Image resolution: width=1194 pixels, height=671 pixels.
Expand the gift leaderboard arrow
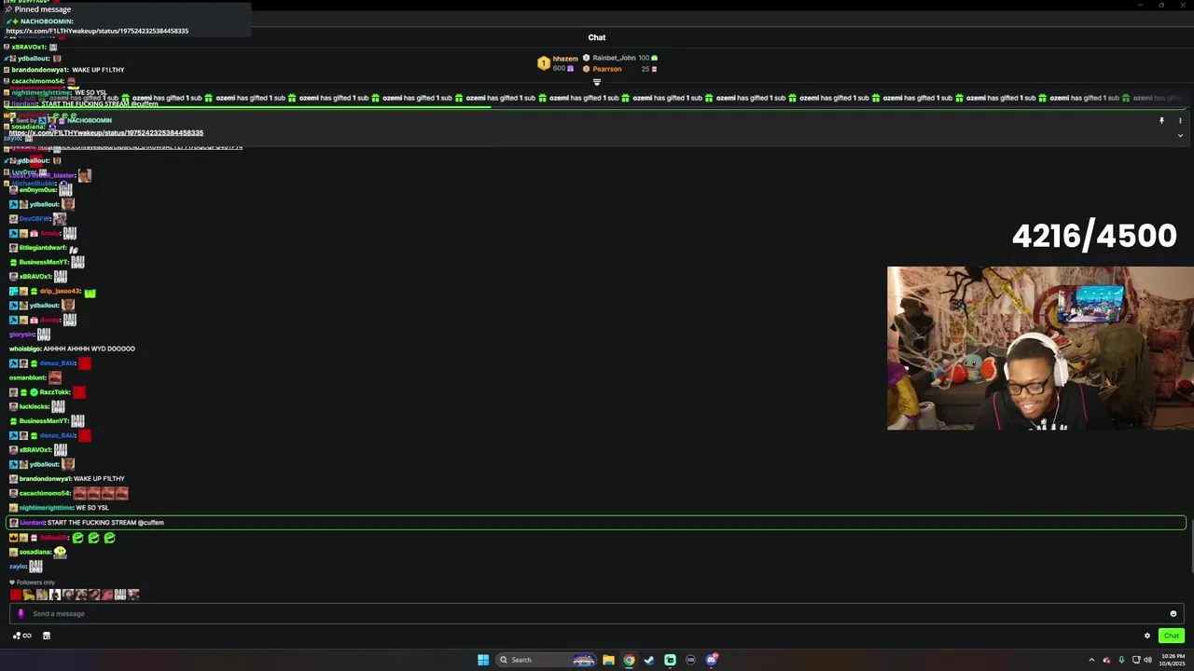pos(597,82)
